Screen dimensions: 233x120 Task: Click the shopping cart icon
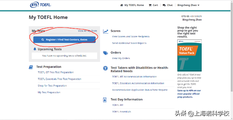pyautogui.click(x=150, y=5)
